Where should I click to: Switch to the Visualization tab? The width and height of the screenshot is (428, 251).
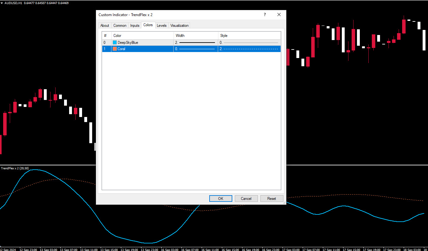(180, 26)
